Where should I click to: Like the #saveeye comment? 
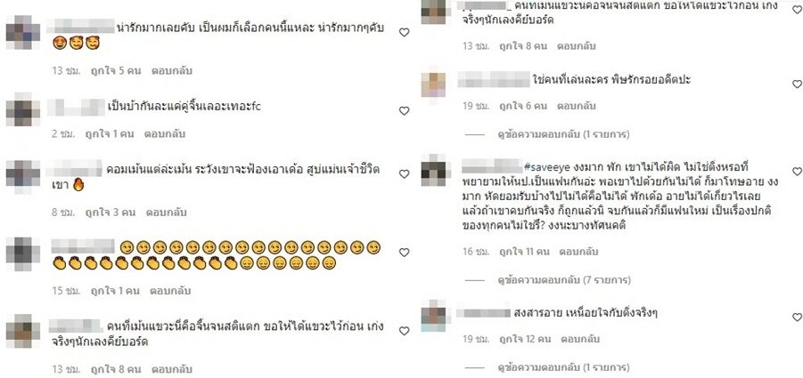(x=797, y=172)
